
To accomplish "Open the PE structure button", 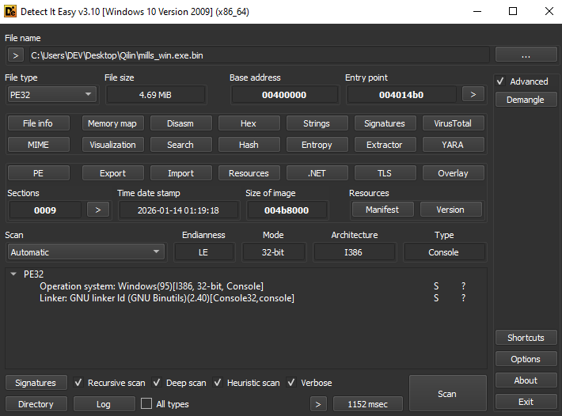I will 38,173.
